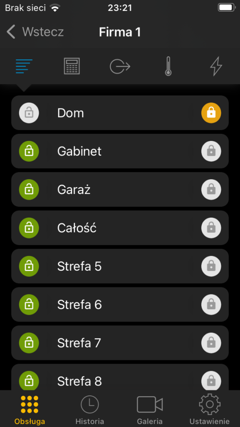
Task: Open the partitions list view icon
Action: tap(24, 66)
